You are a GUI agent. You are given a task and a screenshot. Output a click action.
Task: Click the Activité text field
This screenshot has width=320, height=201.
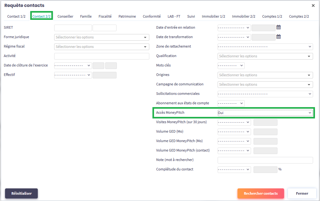[101, 56]
